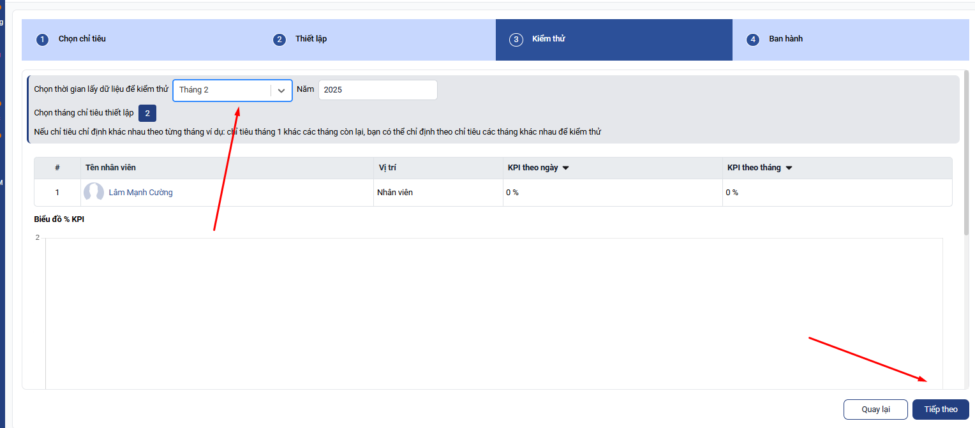This screenshot has height=428, width=975.
Task: Click Lâm Mạnh Cường's avatar picture
Action: [x=94, y=193]
